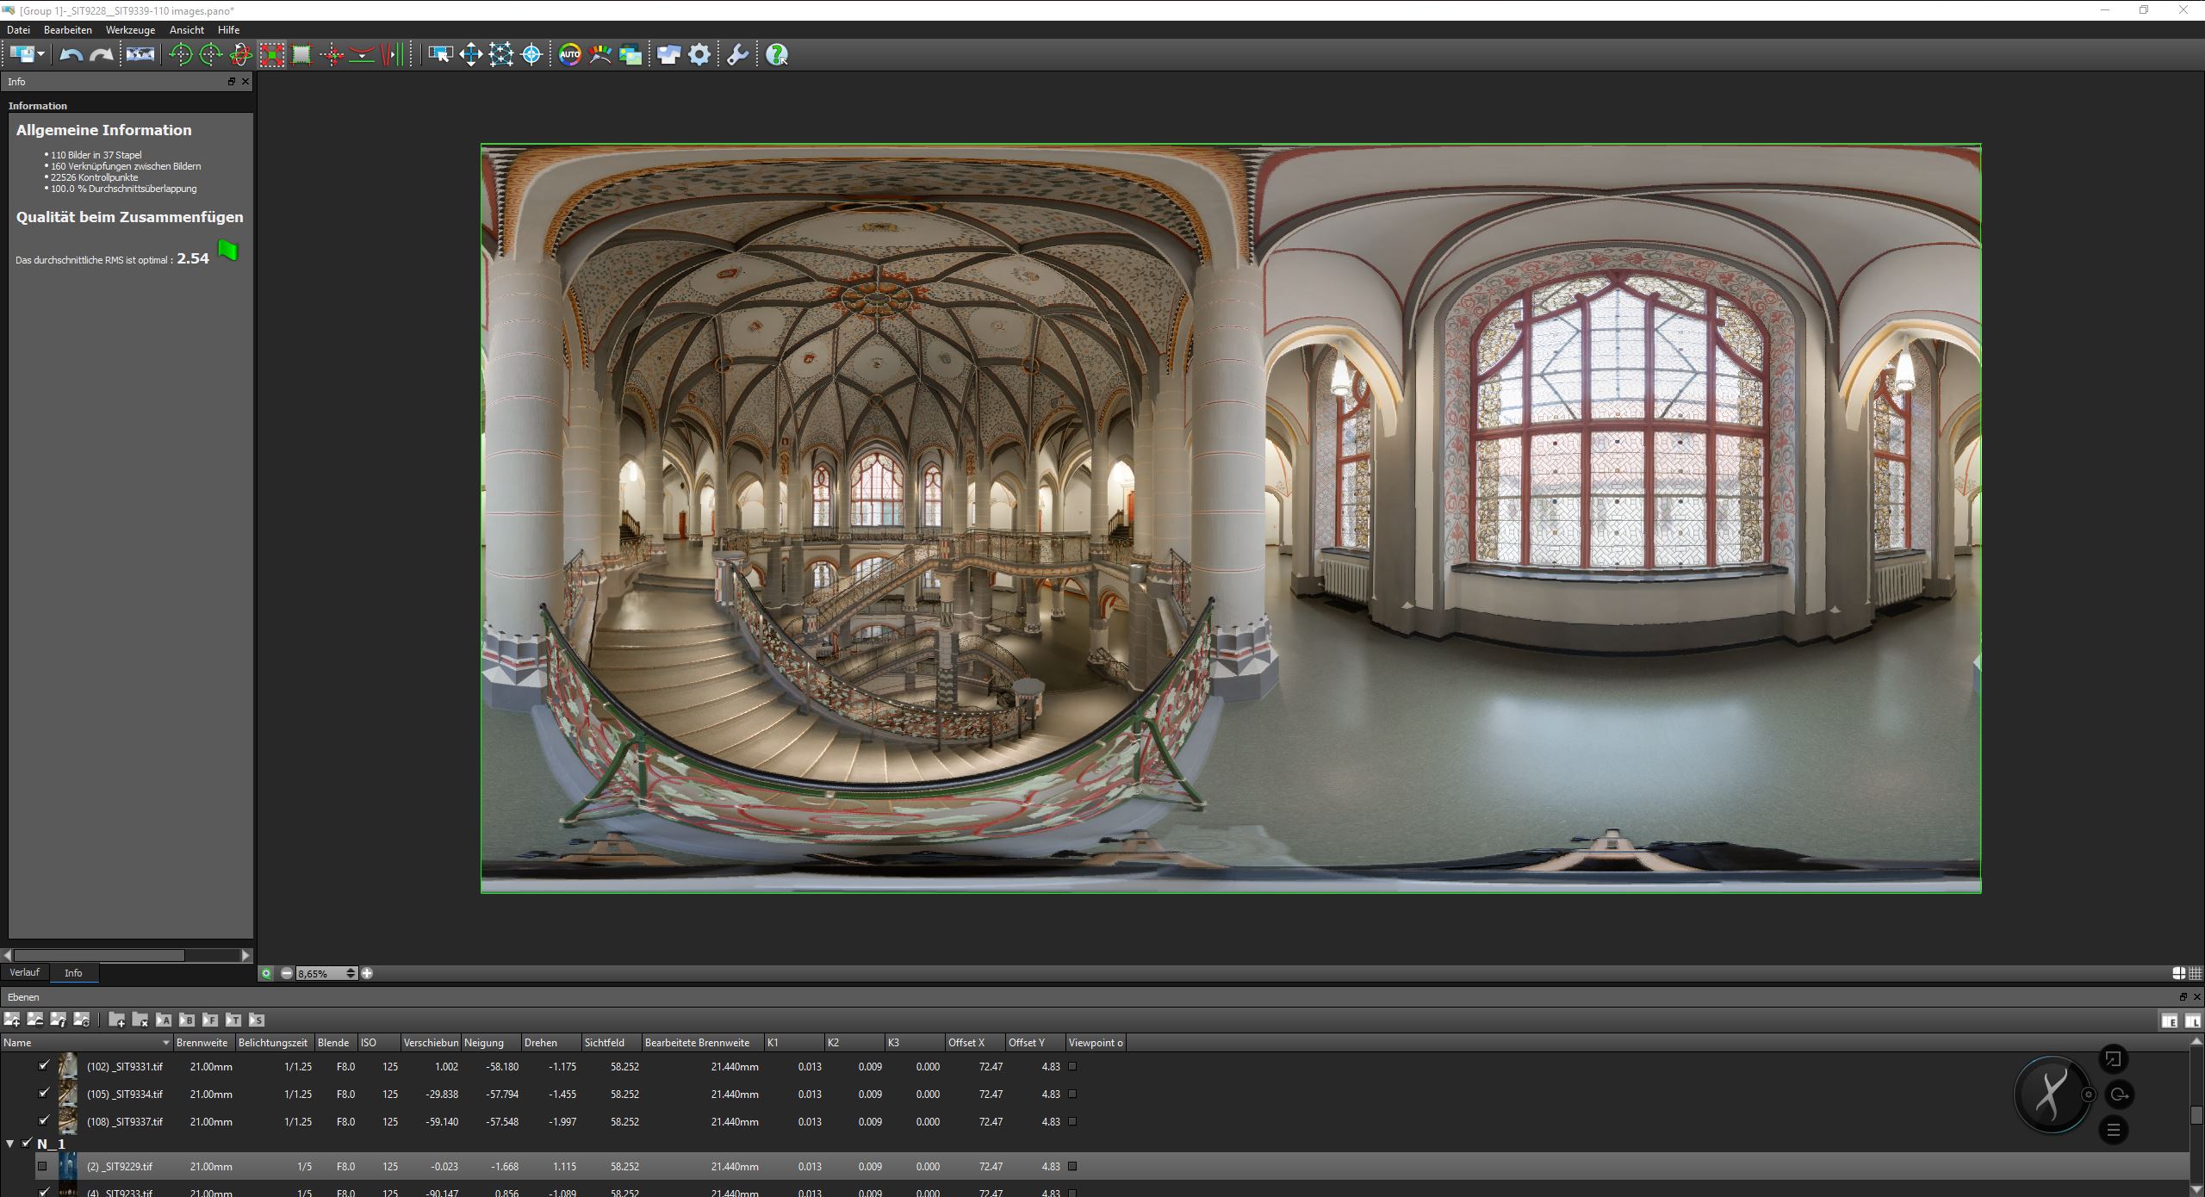Click the undo arrow in toolbar

point(71,55)
